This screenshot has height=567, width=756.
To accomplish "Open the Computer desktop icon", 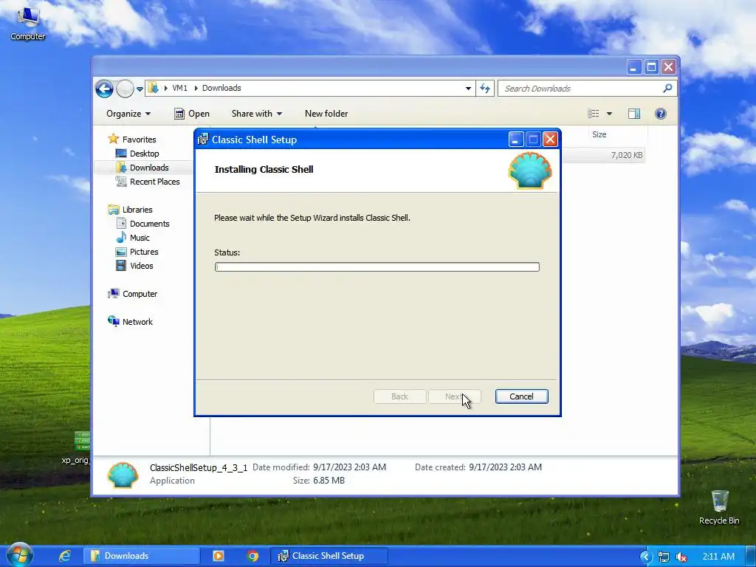I will [27, 23].
